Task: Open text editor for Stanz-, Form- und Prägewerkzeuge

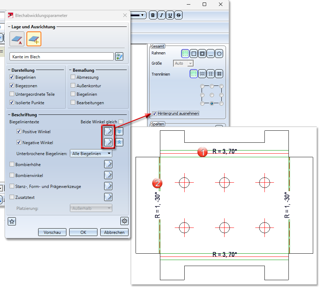Action: 108,186
